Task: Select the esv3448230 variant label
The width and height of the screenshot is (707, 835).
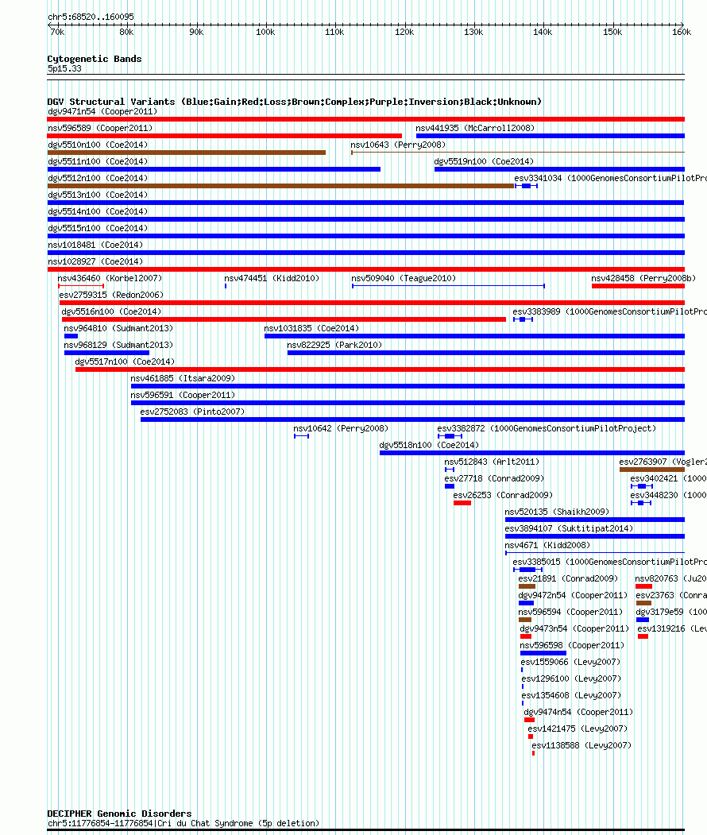Action: click(668, 495)
